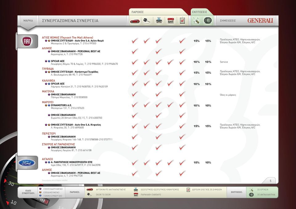Click the Όλες οι μάρκες note
296x209 pixels.
(x=228, y=95)
